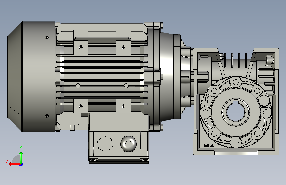Pick the bottom-left bracket screw on motor housing
Screen dimensions: 286x185
click(81, 106)
